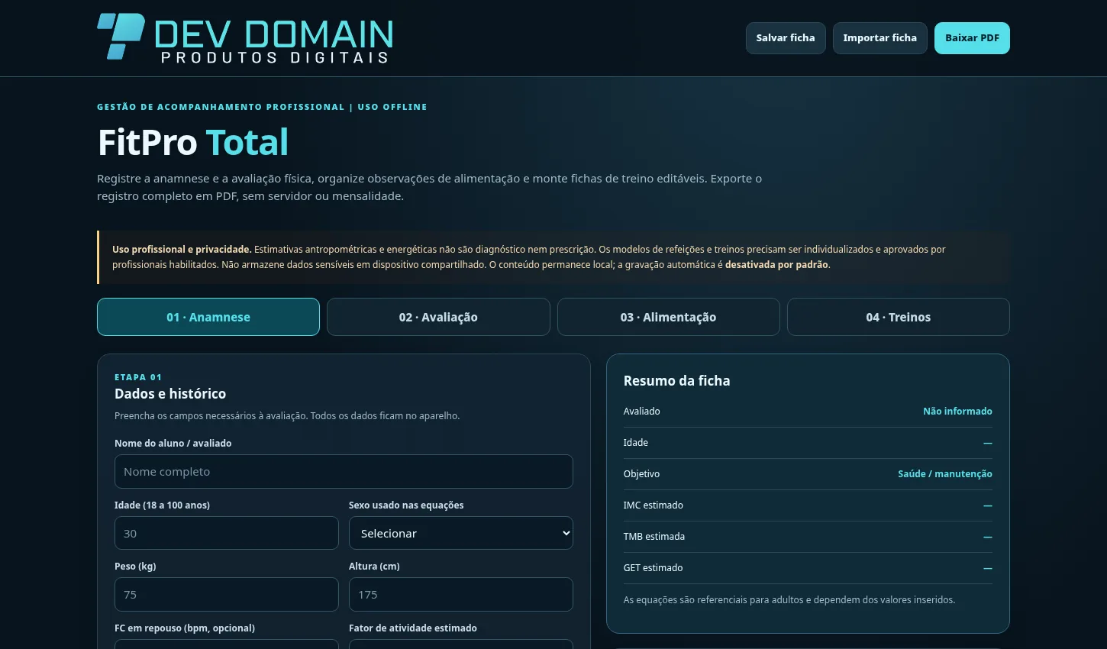Select the Altura (cm) input field

pyautogui.click(x=461, y=594)
